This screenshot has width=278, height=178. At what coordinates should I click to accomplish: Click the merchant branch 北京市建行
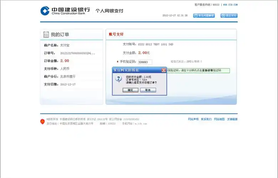(x=68, y=77)
